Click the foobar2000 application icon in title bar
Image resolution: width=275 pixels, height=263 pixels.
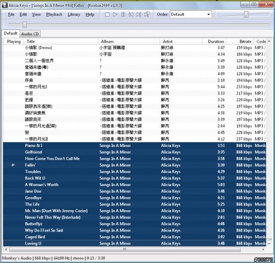[5, 5]
